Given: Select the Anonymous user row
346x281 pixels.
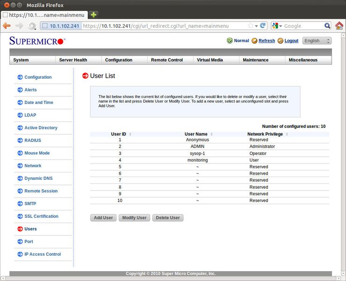Looking at the screenshot, I should (209, 140).
